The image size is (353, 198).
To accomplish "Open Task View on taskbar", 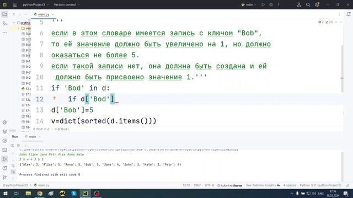I will pos(17,193).
